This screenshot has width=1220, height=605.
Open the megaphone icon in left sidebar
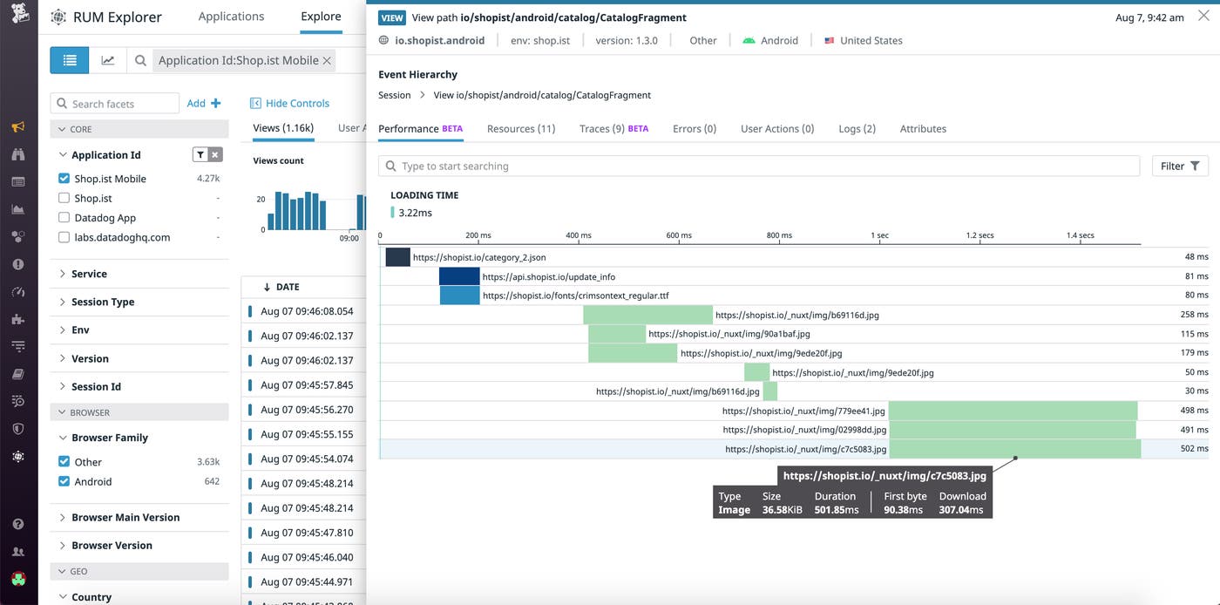click(18, 127)
